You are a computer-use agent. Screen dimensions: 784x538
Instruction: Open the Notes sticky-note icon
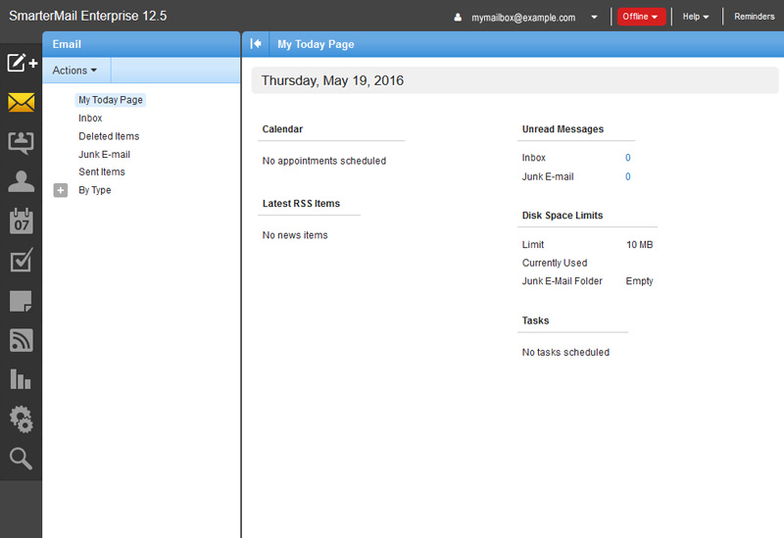click(x=21, y=301)
